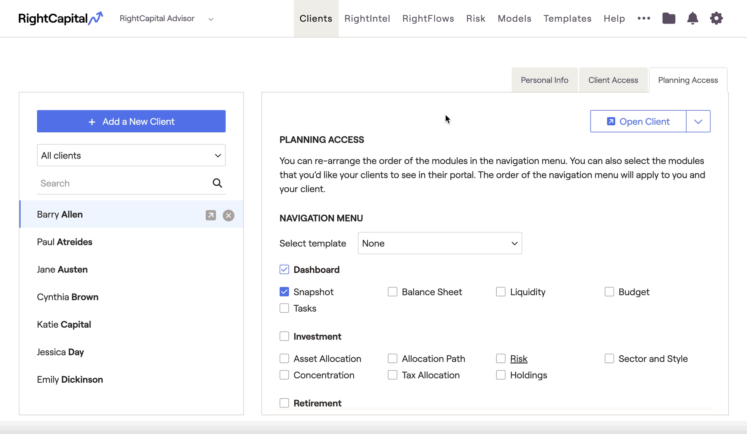Select Jane Austen in client list
Viewport: 747px width, 434px height.
(x=62, y=270)
